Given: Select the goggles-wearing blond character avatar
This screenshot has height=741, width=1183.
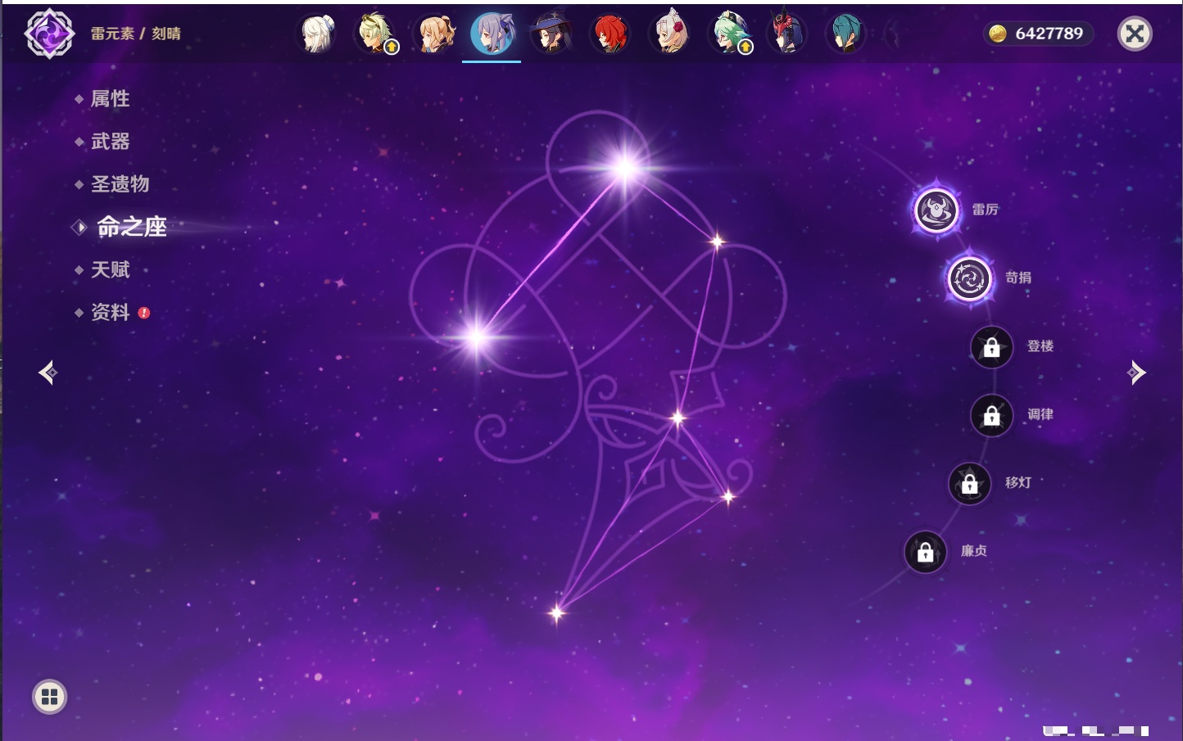Looking at the screenshot, I should [x=376, y=34].
